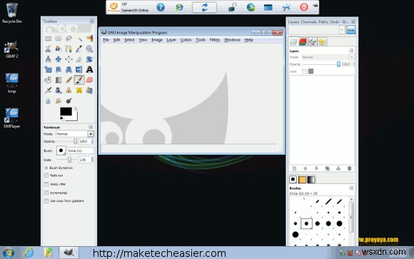
Task: Open the Paintbrush Mode dropdown
Action: click(75, 134)
